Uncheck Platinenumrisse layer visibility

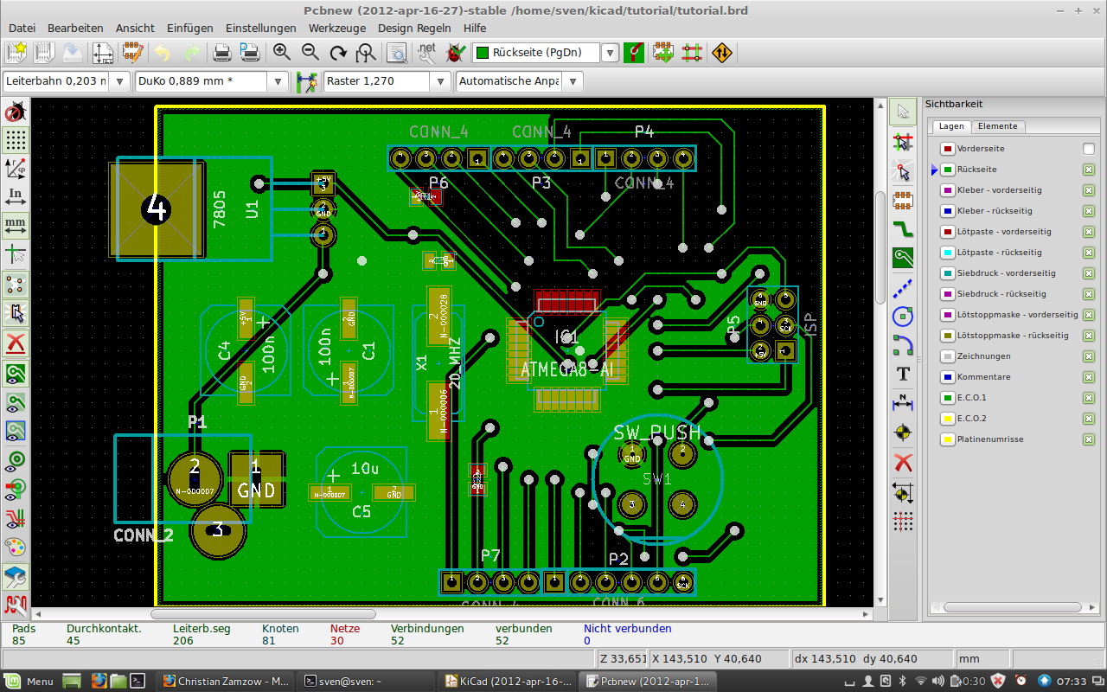point(1089,439)
